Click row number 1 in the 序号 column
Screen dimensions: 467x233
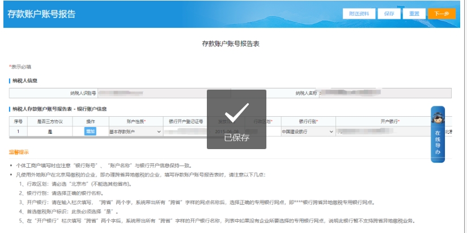pyautogui.click(x=18, y=132)
